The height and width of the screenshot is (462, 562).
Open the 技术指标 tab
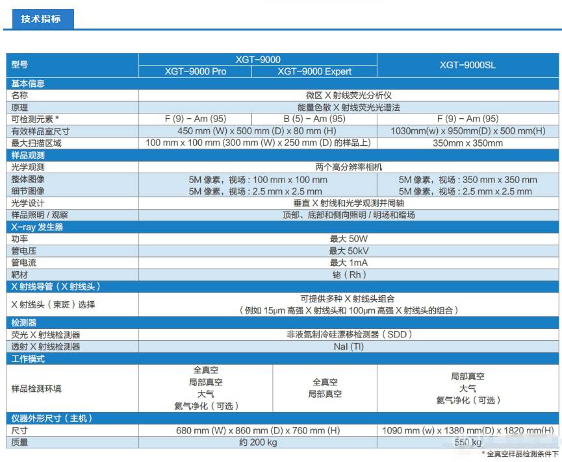coord(40,19)
